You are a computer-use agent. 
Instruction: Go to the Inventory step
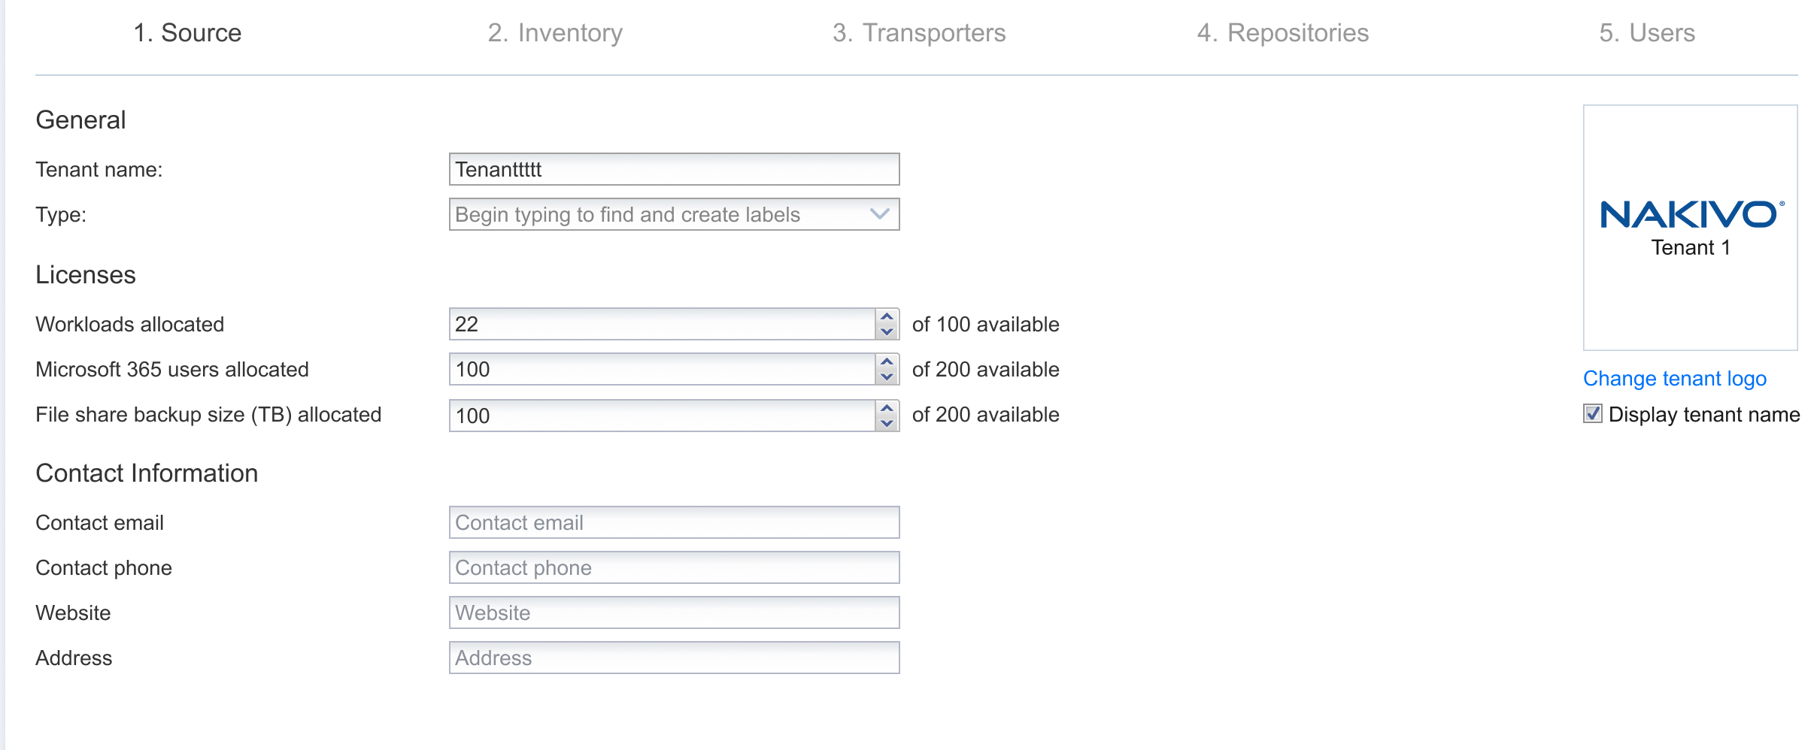tap(555, 33)
